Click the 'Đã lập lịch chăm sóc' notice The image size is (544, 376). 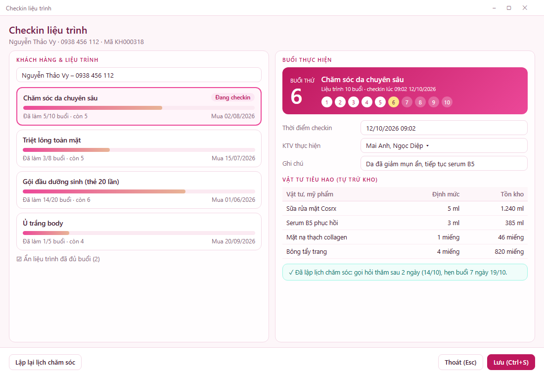point(405,272)
